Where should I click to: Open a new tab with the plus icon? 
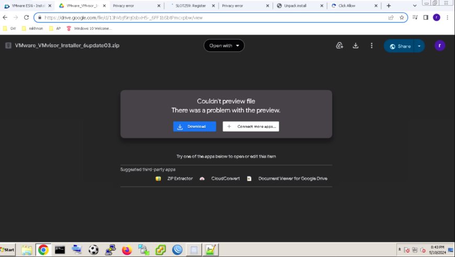(x=389, y=6)
